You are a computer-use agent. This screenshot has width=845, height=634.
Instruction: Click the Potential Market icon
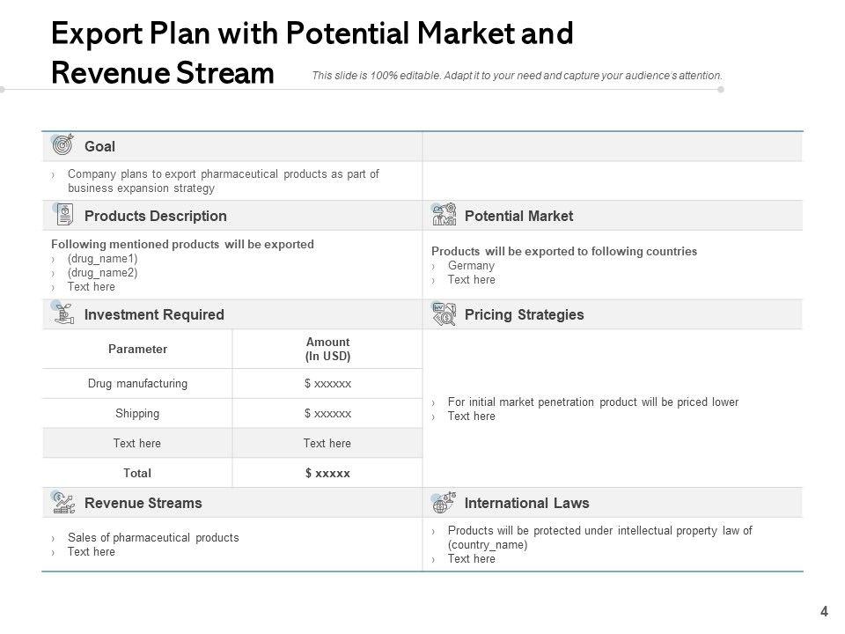pos(444,215)
